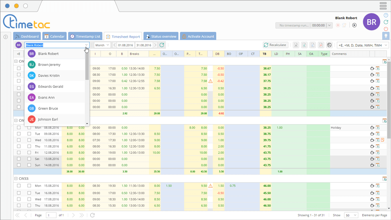Click the Excel export icon

click(x=296, y=45)
